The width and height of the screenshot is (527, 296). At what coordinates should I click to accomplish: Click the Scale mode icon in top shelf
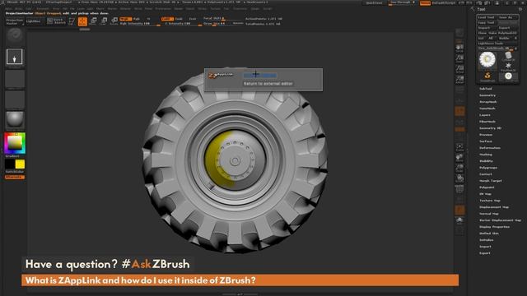pyautogui.click(x=104, y=21)
